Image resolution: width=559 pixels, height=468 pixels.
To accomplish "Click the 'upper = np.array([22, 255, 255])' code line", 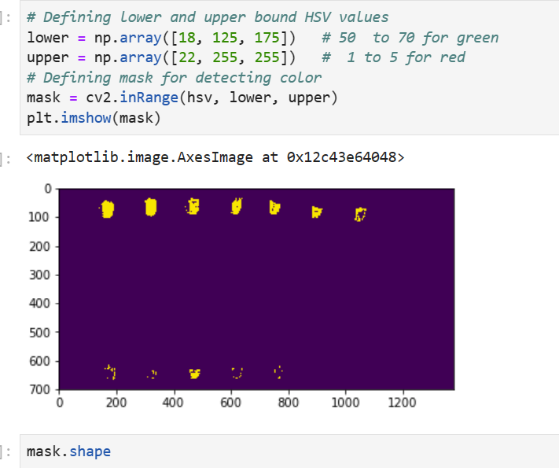I will coord(161,57).
